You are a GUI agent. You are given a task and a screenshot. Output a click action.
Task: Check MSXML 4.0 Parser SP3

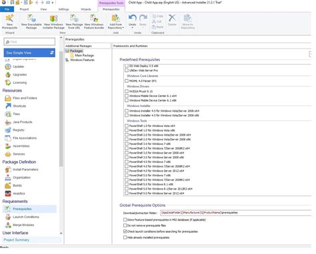pyautogui.click(x=127, y=81)
